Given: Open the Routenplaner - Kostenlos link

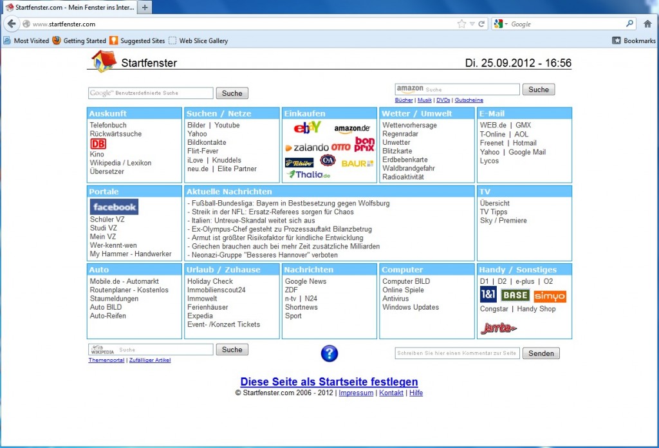Looking at the screenshot, I should (129, 290).
